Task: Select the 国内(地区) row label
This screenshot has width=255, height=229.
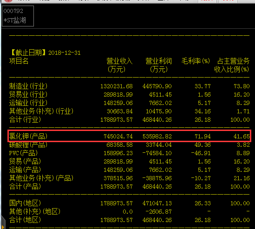Action: tap(25, 203)
